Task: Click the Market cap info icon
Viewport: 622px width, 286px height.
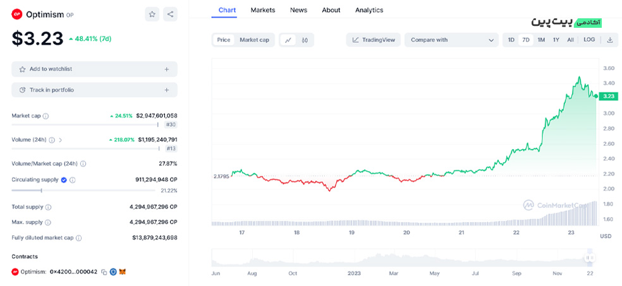Action: [46, 116]
